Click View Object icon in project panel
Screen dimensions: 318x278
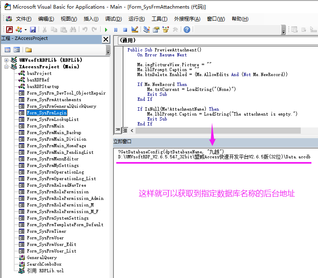coord(16,50)
